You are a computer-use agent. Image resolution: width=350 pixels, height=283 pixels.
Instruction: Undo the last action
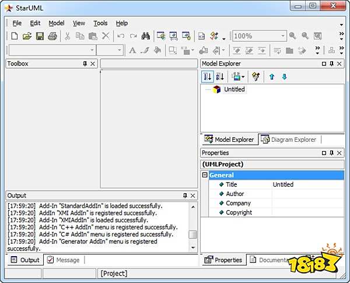coord(121,36)
